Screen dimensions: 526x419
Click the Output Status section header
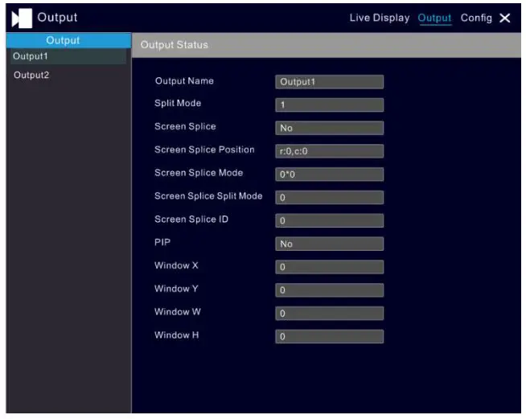pos(327,45)
